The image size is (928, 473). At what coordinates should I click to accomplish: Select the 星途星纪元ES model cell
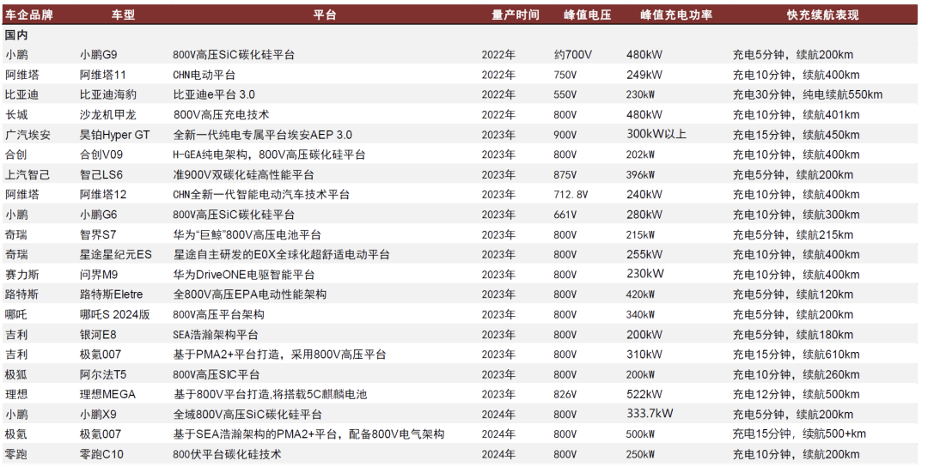click(116, 255)
